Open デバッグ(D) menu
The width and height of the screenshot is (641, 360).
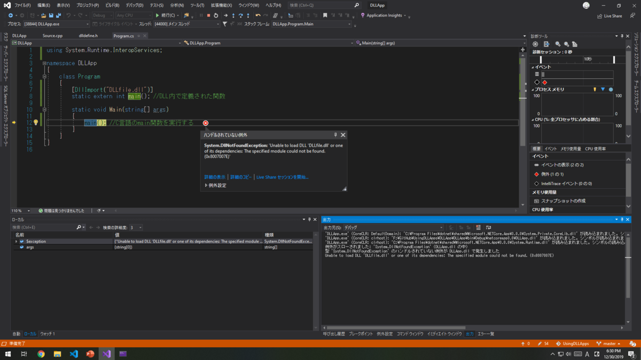coord(136,5)
